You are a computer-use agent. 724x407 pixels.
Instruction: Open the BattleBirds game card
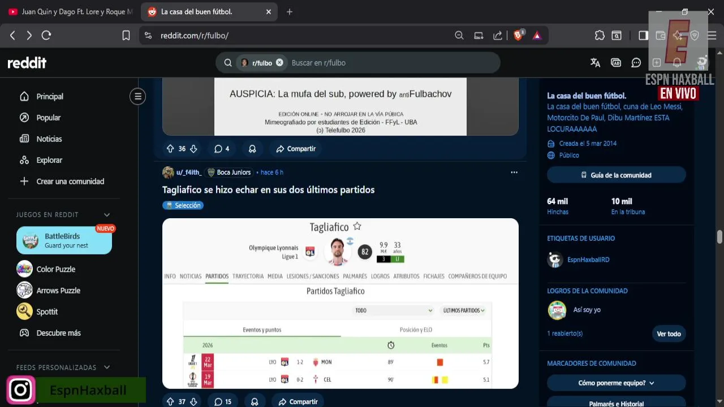pyautogui.click(x=64, y=240)
